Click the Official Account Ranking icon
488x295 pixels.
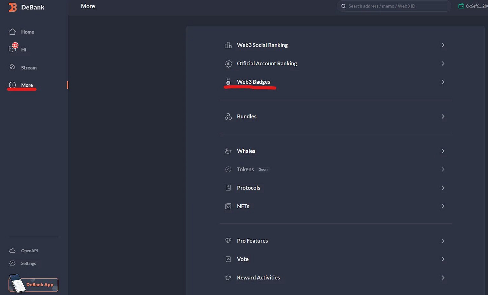pyautogui.click(x=228, y=63)
